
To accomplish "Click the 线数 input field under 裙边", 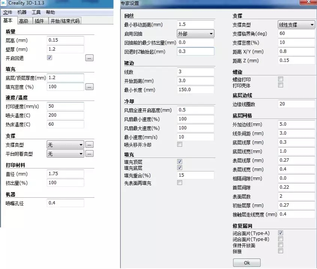I will (195, 72).
